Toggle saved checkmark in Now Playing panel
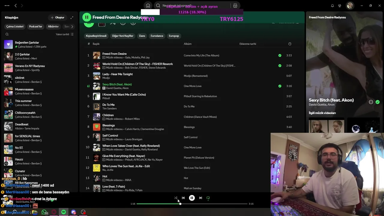The height and width of the screenshot is (216, 384). pos(377,102)
